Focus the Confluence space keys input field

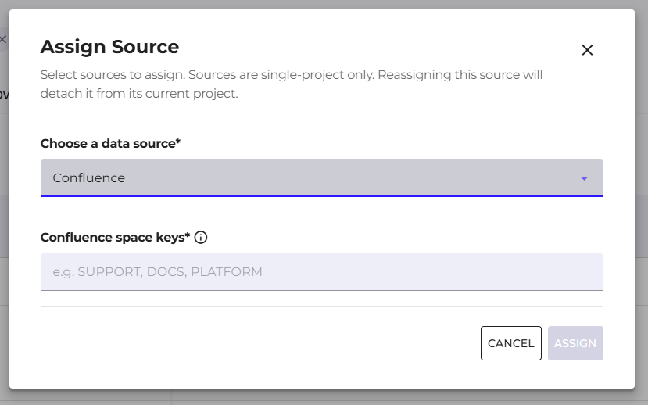[x=321, y=272]
